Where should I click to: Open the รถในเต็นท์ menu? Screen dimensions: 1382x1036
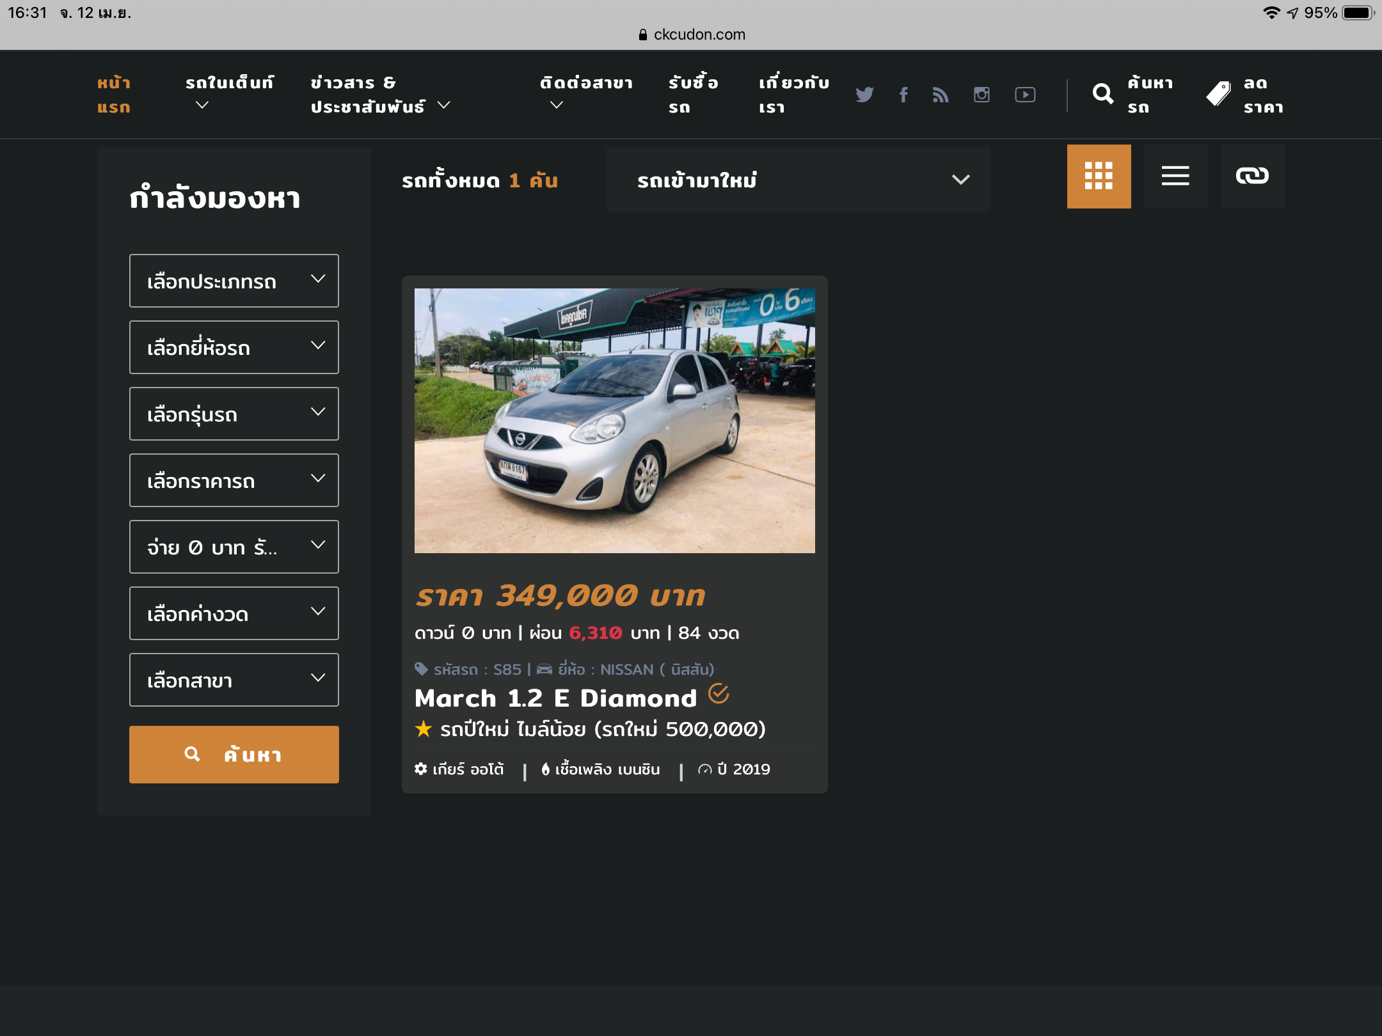(x=229, y=93)
